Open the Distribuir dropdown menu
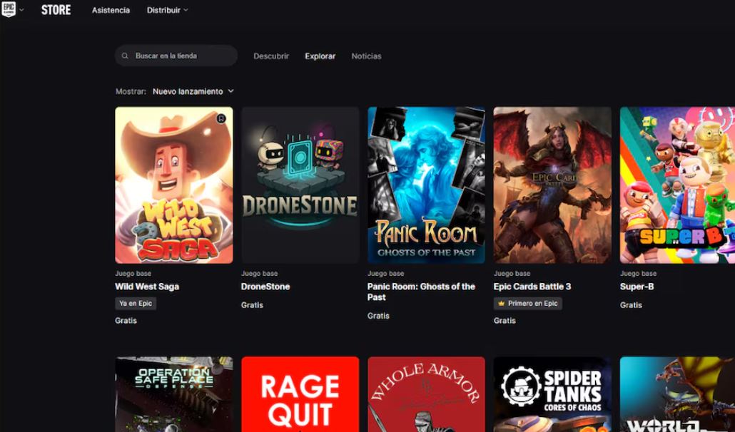735x432 pixels. click(167, 10)
